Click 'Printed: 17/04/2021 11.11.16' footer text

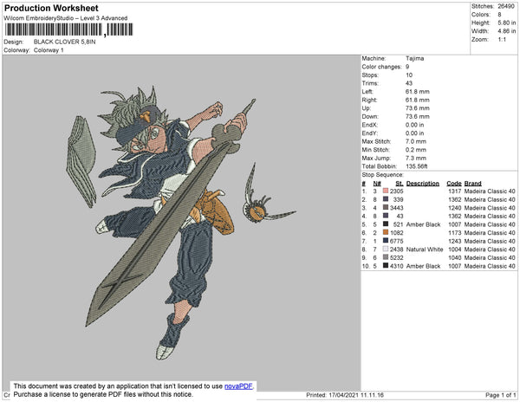[345, 395]
